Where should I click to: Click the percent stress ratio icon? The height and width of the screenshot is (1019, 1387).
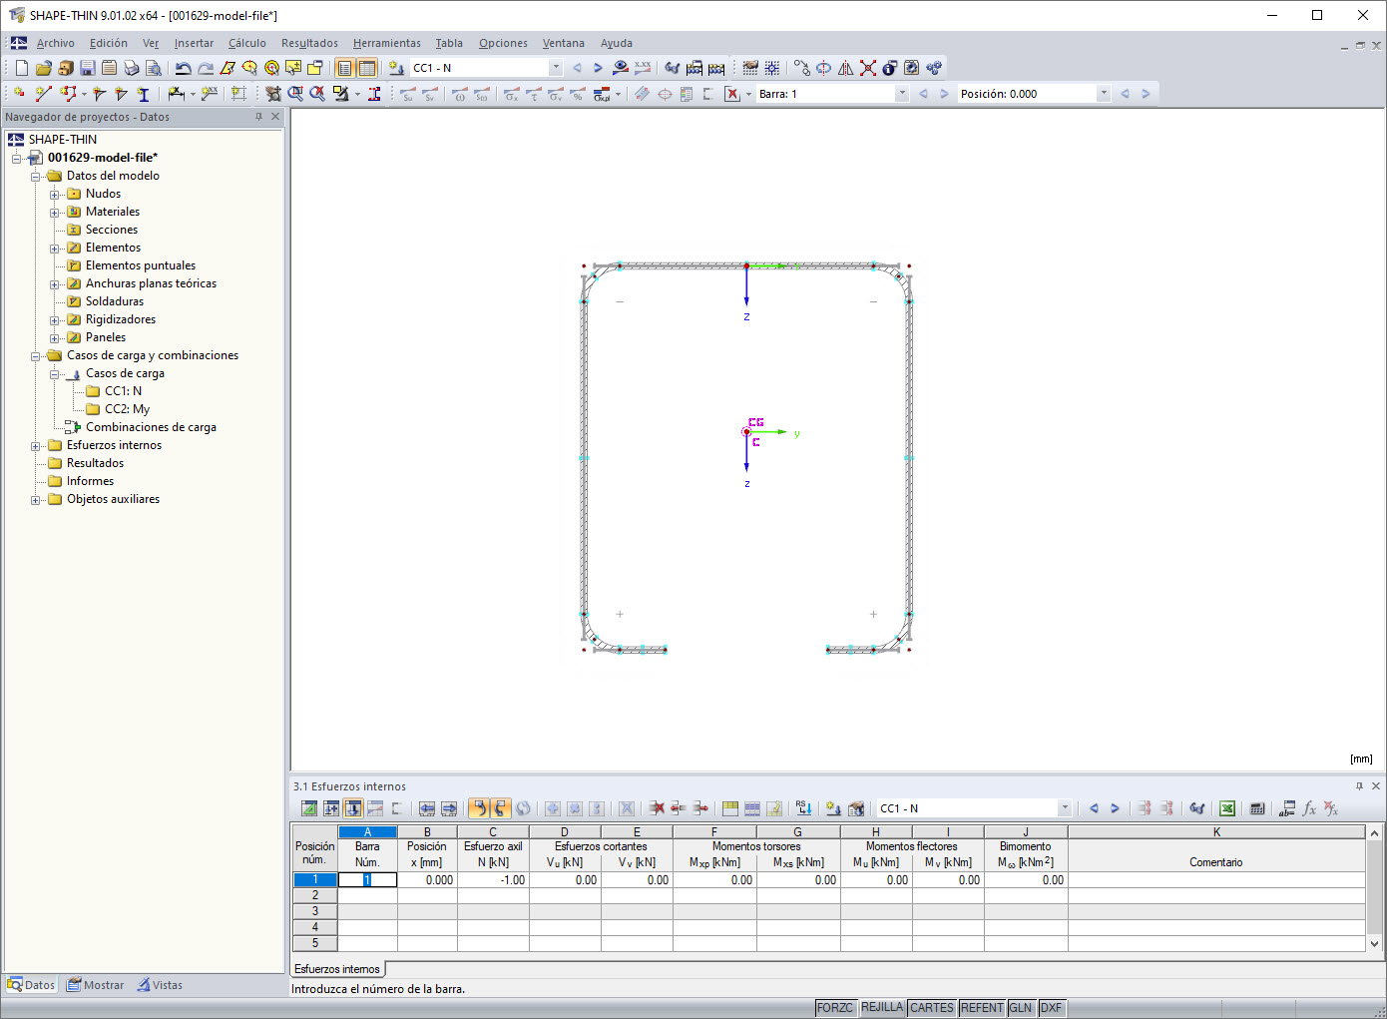578,94
